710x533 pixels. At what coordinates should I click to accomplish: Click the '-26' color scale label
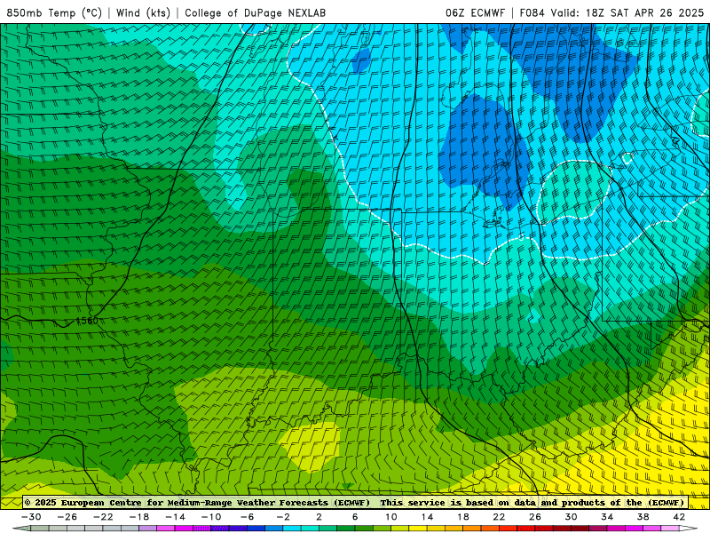click(x=67, y=517)
